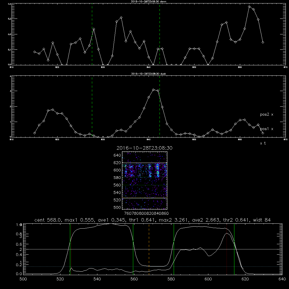Screen dimensions: 289x289
Task: Select the left green dashed marker in the dusk plot
Action: tap(92, 106)
